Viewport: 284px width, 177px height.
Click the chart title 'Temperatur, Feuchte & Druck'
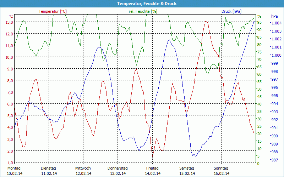pos(147,4)
